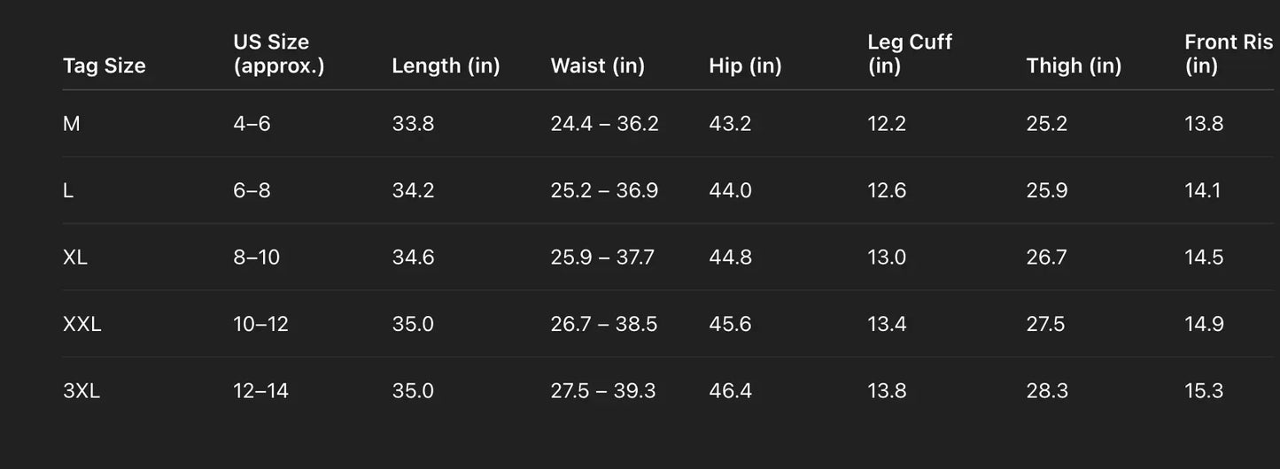Click the 33.8 length value for M
The width and height of the screenshot is (1280, 469).
413,124
